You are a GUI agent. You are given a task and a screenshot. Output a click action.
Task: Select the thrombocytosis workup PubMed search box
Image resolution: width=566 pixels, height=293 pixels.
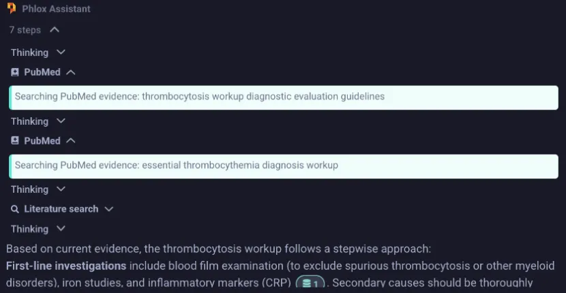pyautogui.click(x=284, y=97)
